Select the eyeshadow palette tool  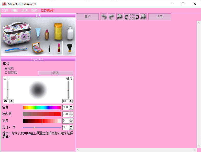38,48
